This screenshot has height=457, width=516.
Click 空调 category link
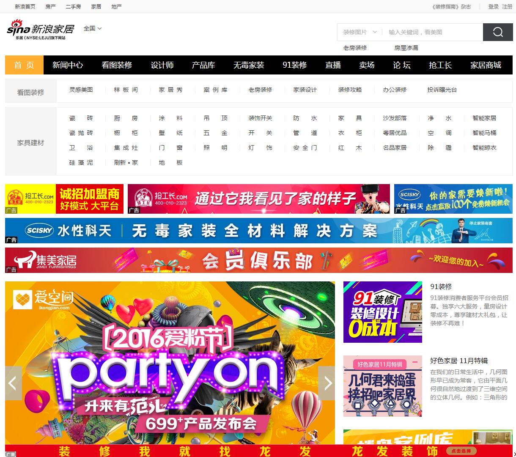coord(439,133)
